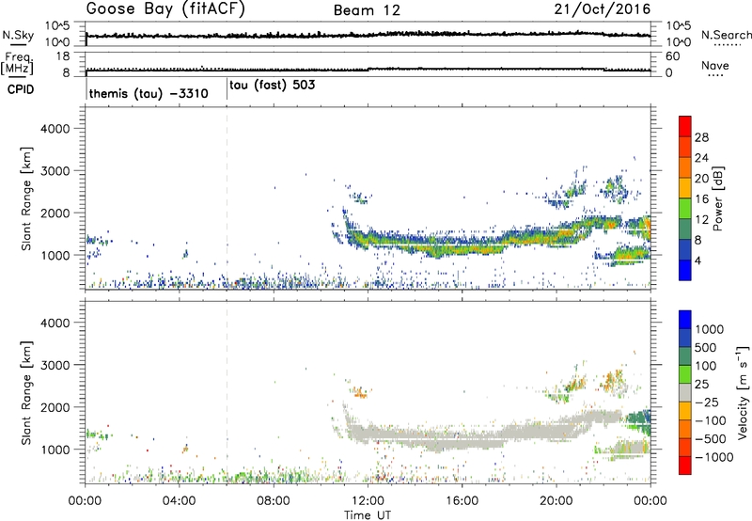Click the "4000" tick label of power panel

click(x=55, y=129)
